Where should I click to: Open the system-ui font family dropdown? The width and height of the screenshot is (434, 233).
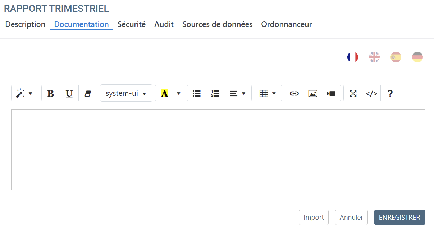coord(126,93)
